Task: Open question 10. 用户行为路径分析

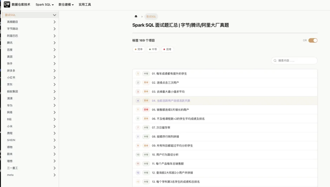Action: pos(225,155)
